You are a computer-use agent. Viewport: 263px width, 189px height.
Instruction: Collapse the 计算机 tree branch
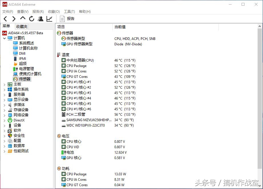pyautogui.click(x=4, y=38)
